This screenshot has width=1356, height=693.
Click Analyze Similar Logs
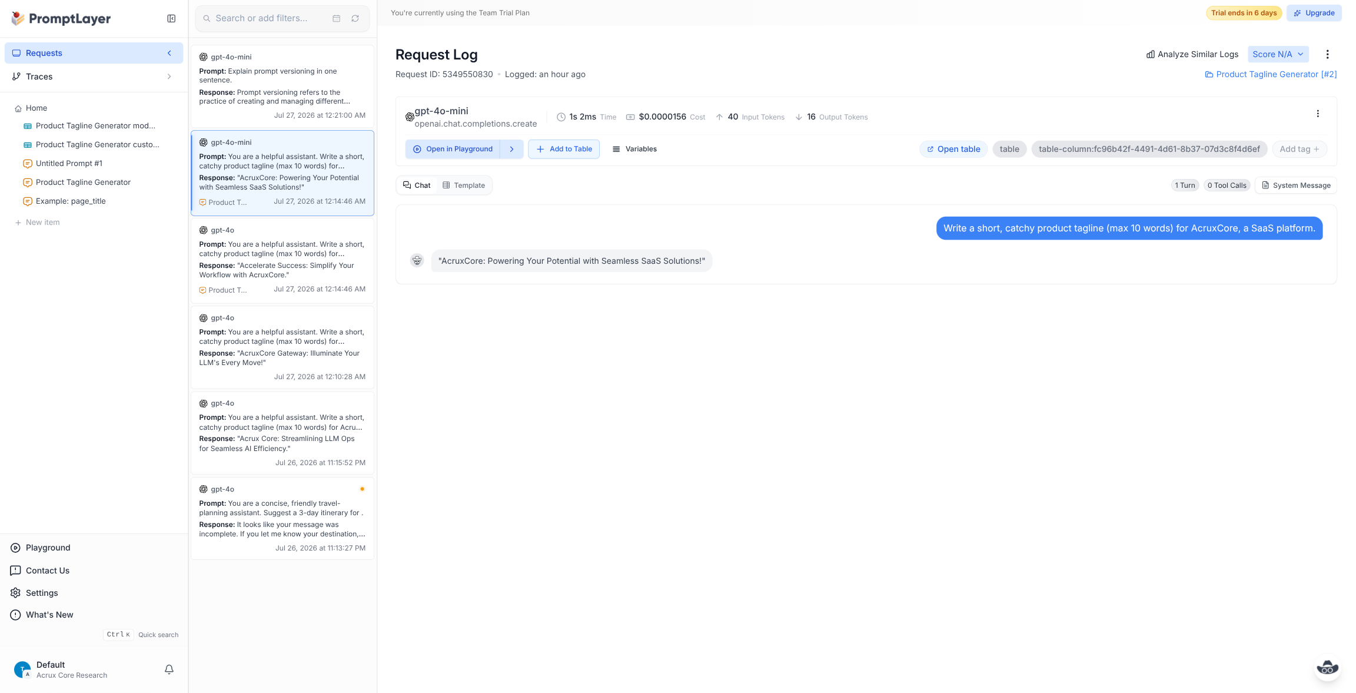coord(1192,54)
